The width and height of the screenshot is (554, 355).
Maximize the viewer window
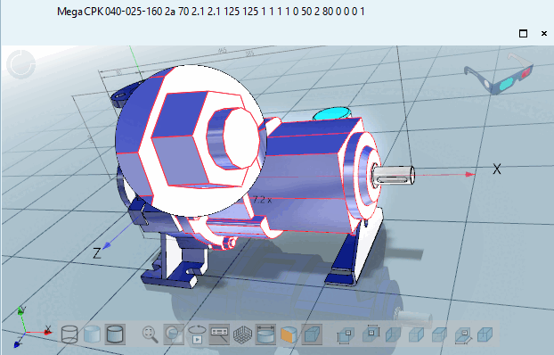point(523,34)
